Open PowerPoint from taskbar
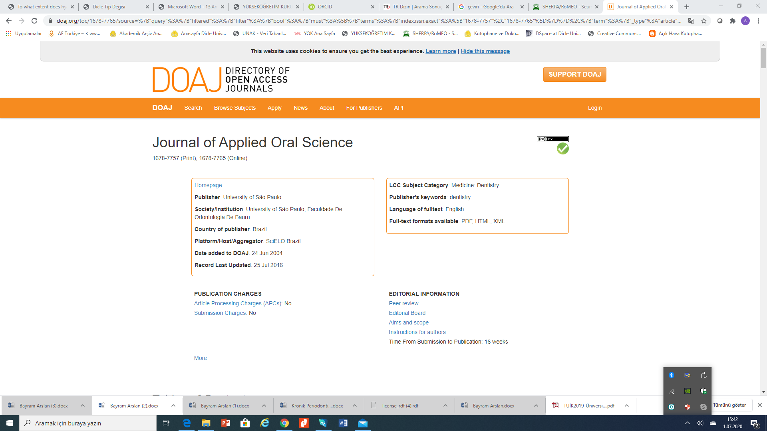 click(226, 423)
